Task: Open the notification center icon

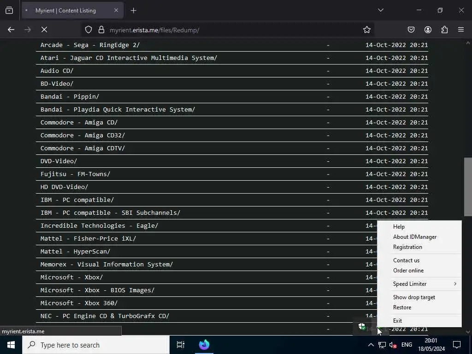Action: point(457,345)
